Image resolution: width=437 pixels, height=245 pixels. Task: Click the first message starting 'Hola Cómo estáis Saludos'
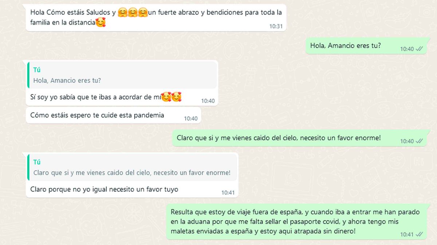click(156, 17)
